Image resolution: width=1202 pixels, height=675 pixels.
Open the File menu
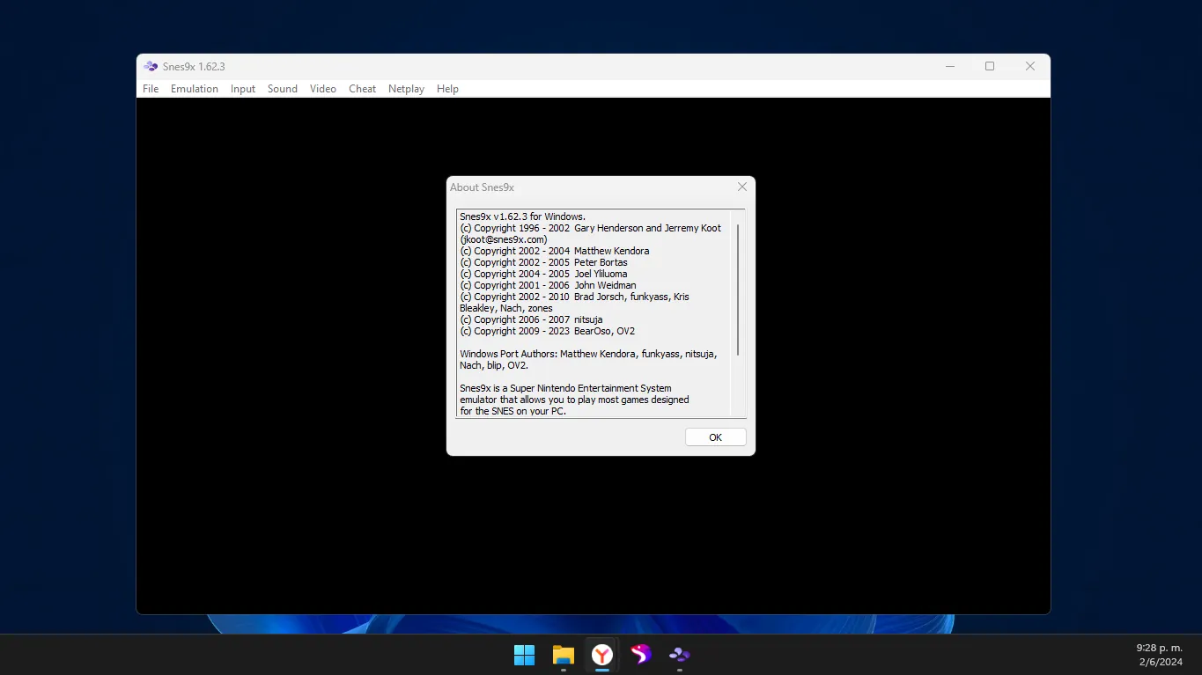tap(151, 89)
